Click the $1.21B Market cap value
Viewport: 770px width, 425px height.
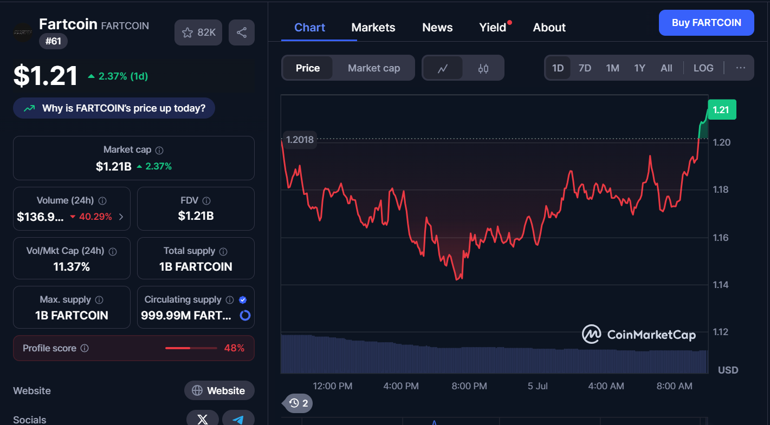tap(114, 166)
